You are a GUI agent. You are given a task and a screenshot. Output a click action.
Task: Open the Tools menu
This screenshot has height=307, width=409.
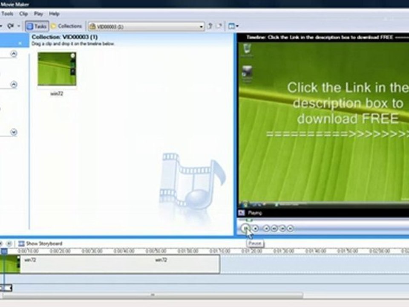tap(7, 14)
